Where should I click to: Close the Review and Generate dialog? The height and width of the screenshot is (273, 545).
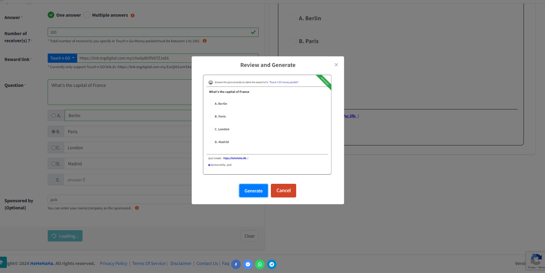[336, 65]
